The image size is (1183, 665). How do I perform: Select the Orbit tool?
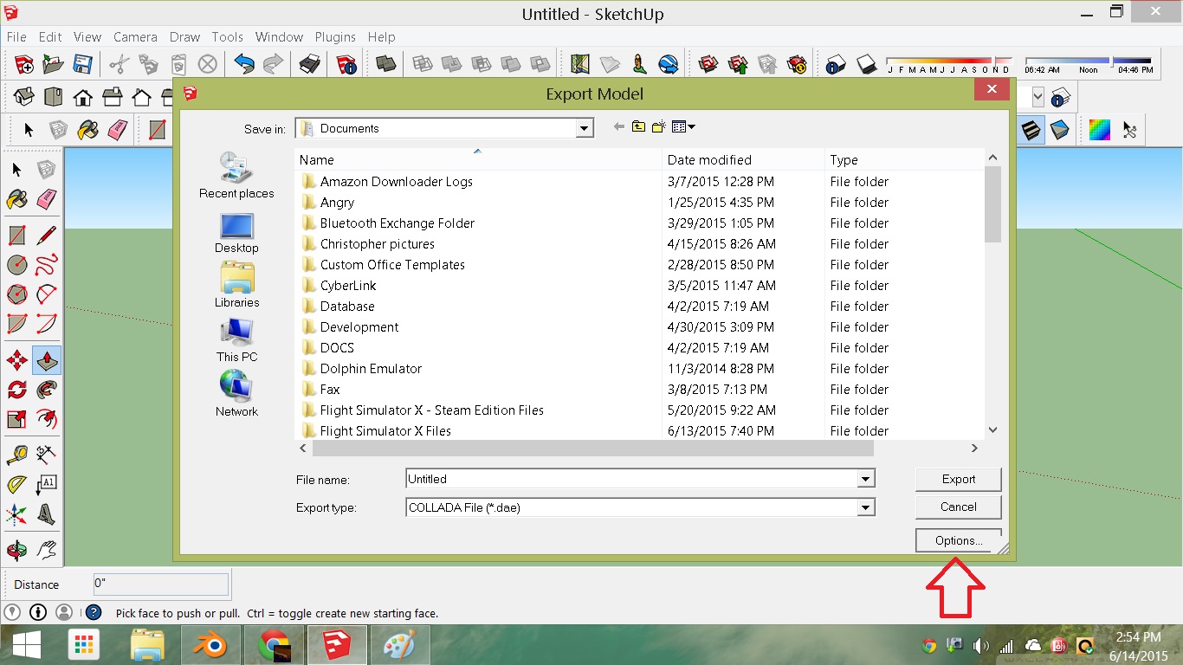[x=16, y=550]
